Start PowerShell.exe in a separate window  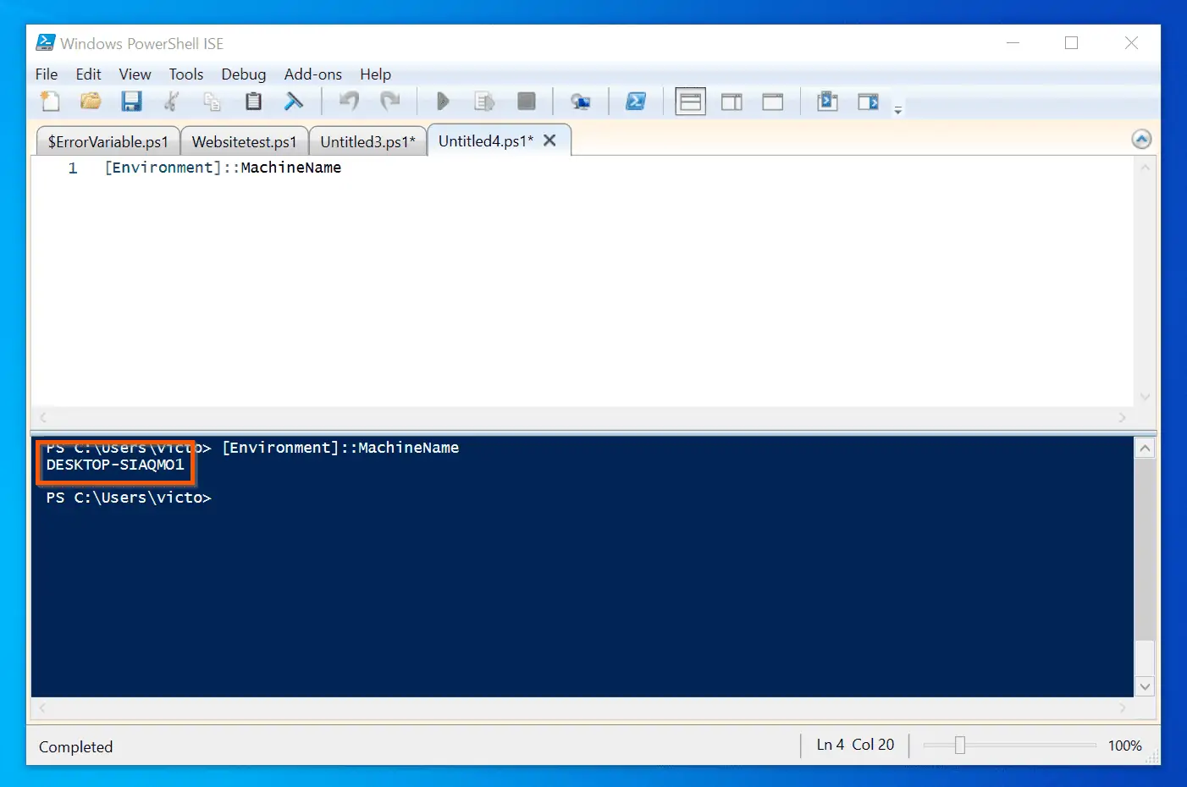pyautogui.click(x=636, y=102)
